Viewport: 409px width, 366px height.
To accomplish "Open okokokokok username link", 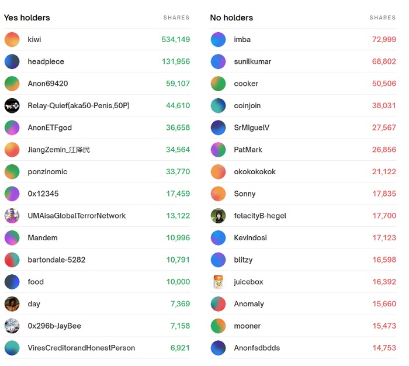I will (x=255, y=172).
